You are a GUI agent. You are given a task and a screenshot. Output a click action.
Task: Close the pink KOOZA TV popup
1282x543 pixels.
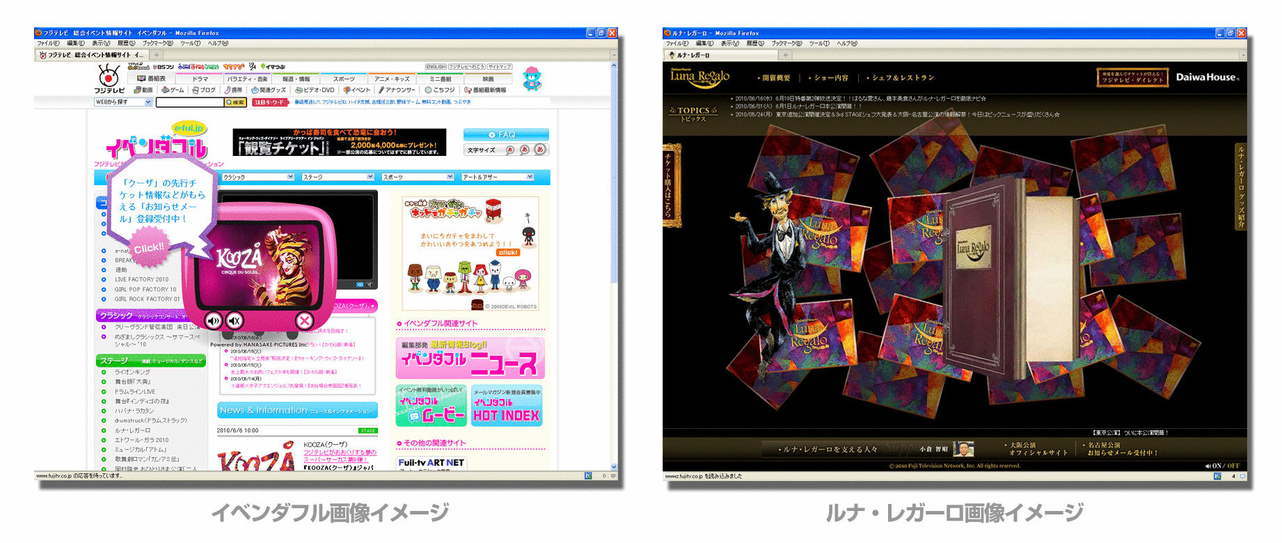click(304, 320)
